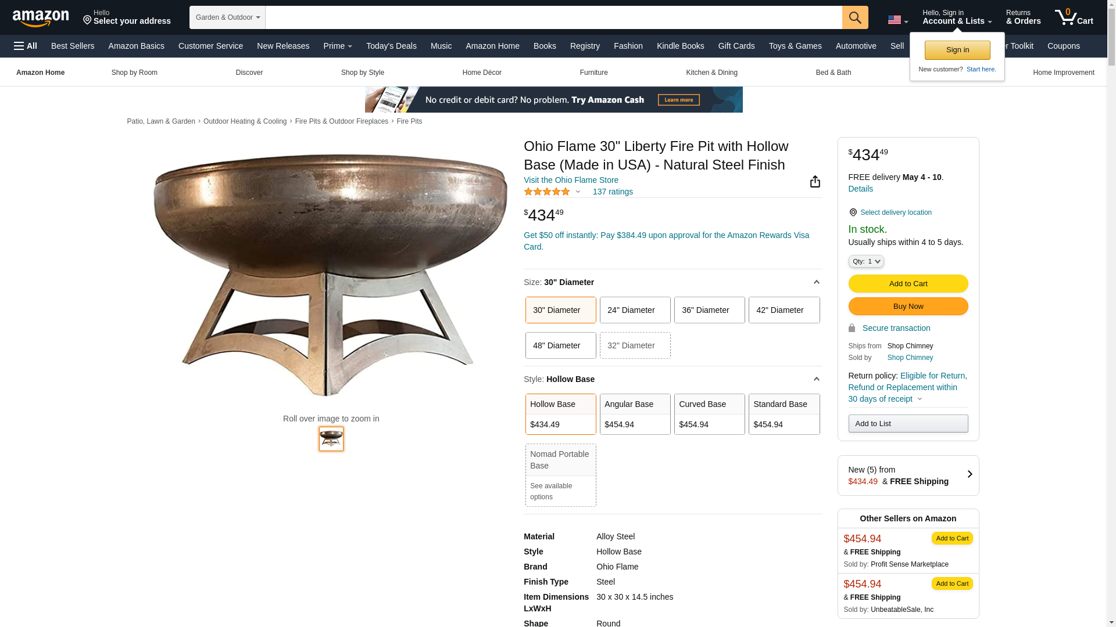Open Today's Deals in navigation bar
This screenshot has width=1116, height=627.
pyautogui.click(x=391, y=46)
